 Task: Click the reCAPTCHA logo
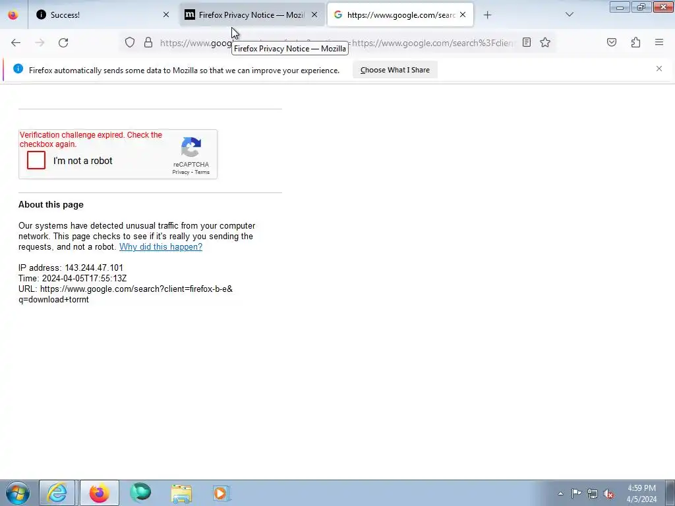[x=191, y=148]
